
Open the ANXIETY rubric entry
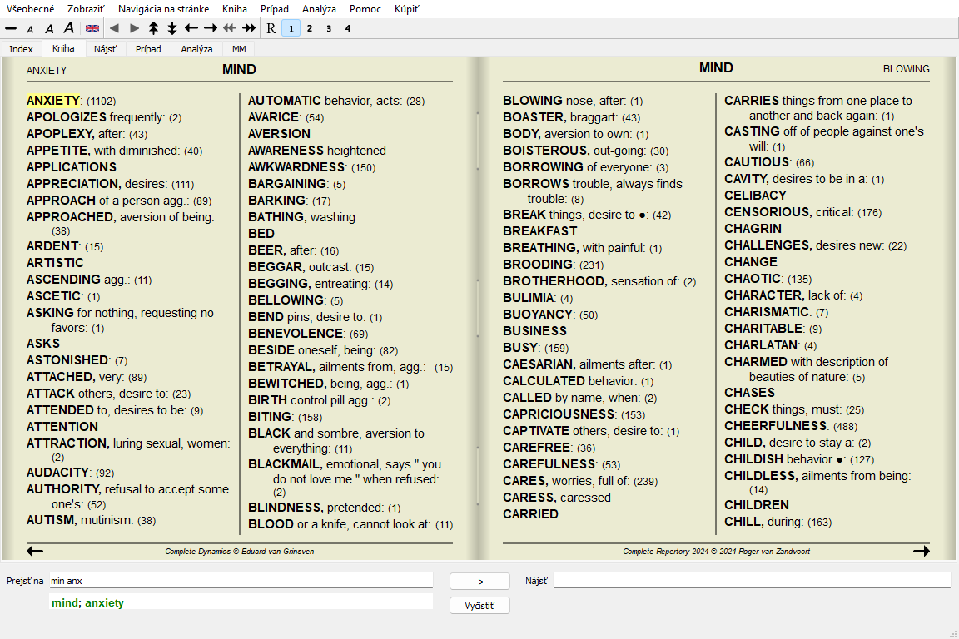(53, 101)
